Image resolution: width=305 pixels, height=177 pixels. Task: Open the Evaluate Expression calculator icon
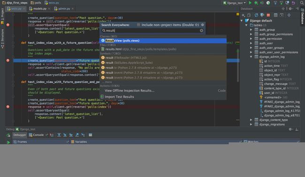pyautogui.click(x=90, y=135)
